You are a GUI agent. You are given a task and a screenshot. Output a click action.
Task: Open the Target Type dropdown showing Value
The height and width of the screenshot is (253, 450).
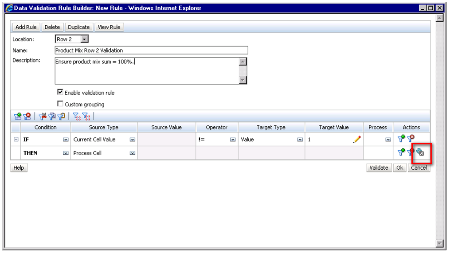point(300,140)
